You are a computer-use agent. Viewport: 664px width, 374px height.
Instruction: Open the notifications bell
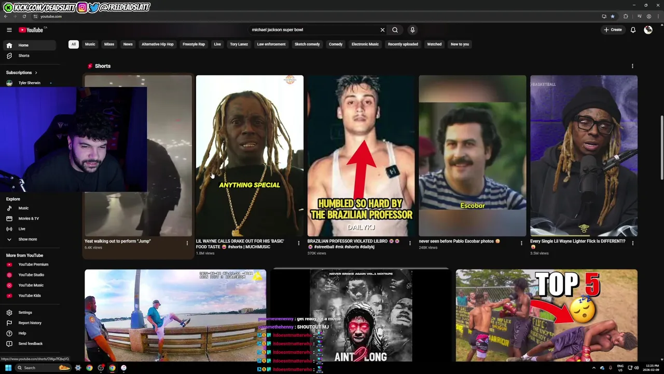[633, 30]
